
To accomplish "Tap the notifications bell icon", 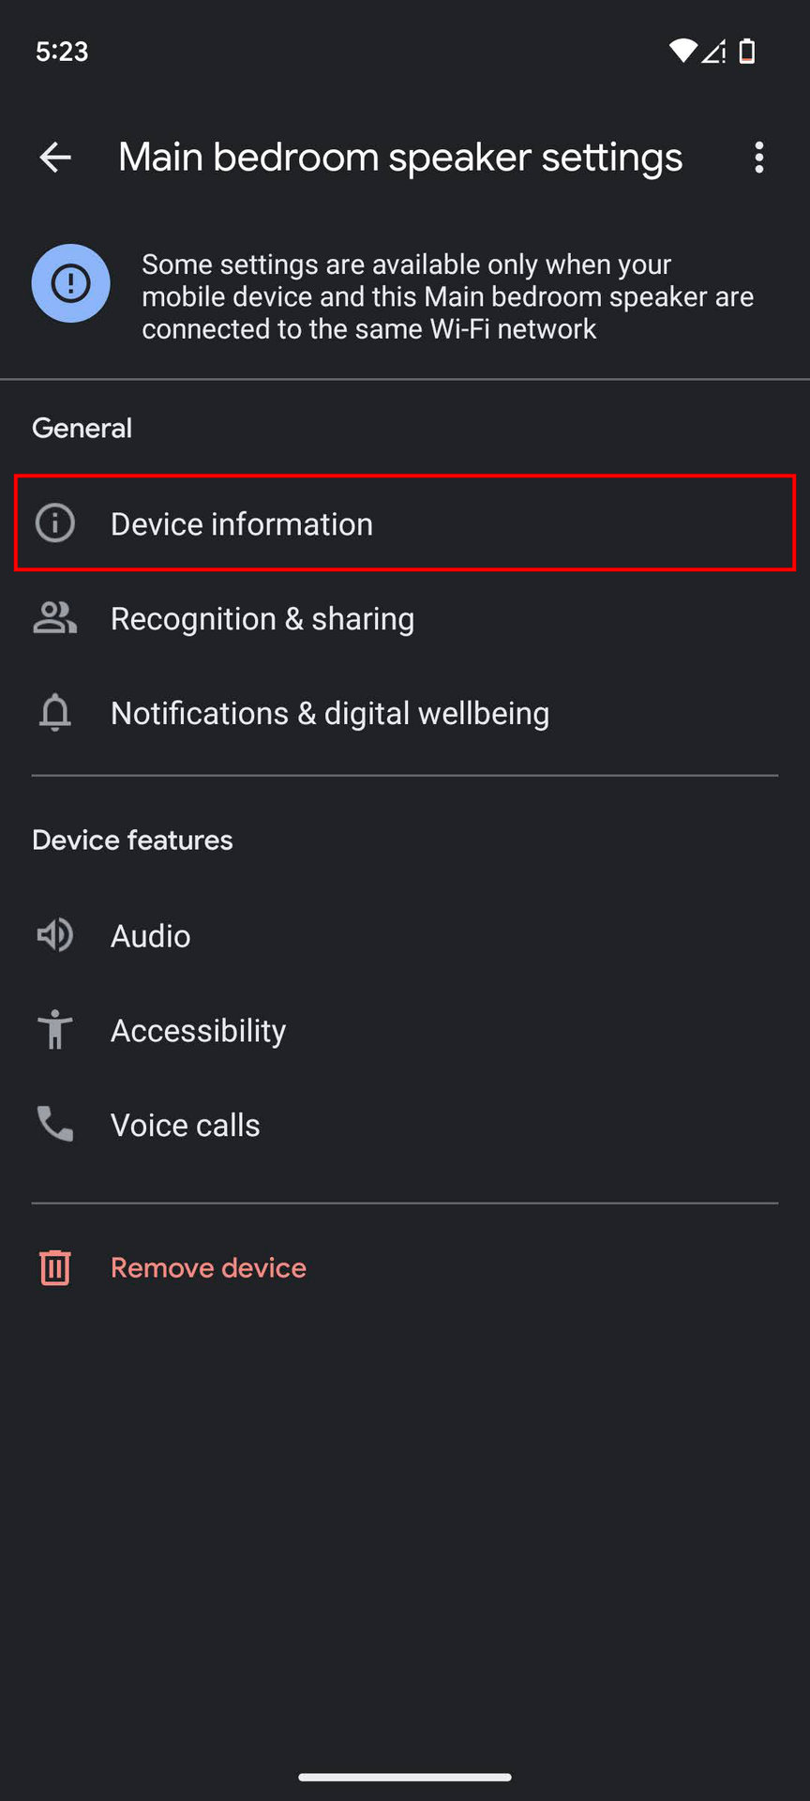I will pyautogui.click(x=55, y=713).
